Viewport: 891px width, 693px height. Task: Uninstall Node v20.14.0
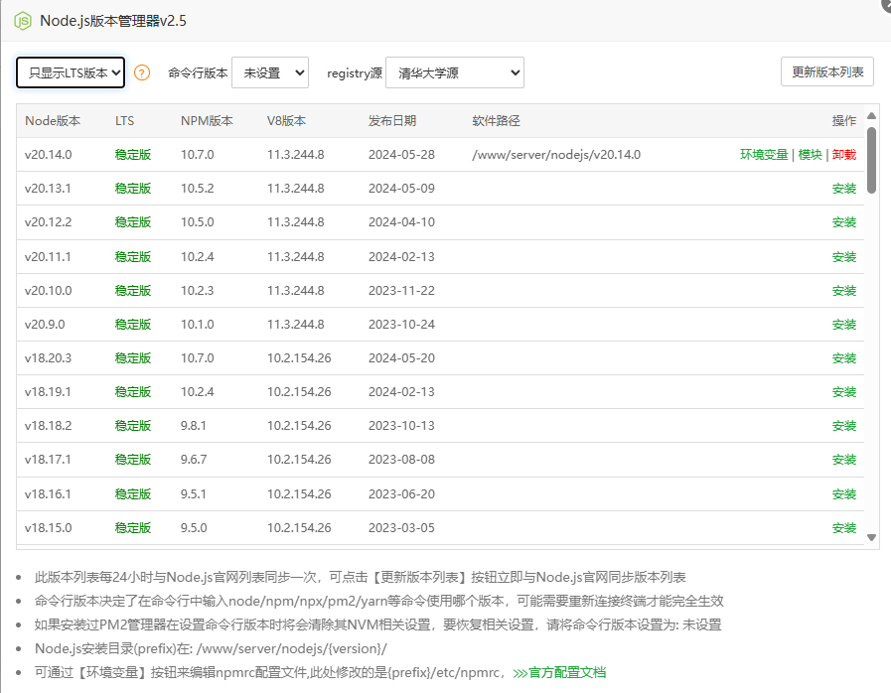[x=844, y=155]
